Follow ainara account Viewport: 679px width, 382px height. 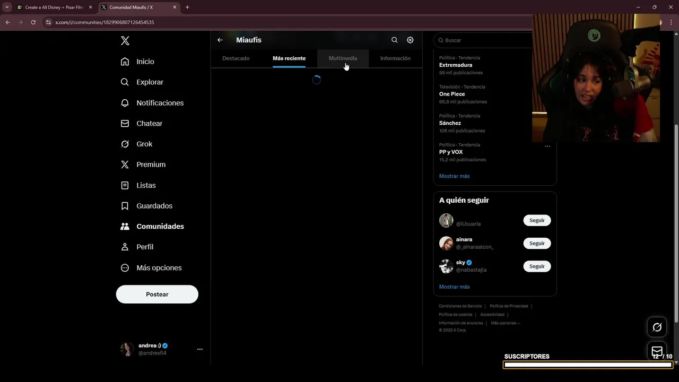(537, 243)
